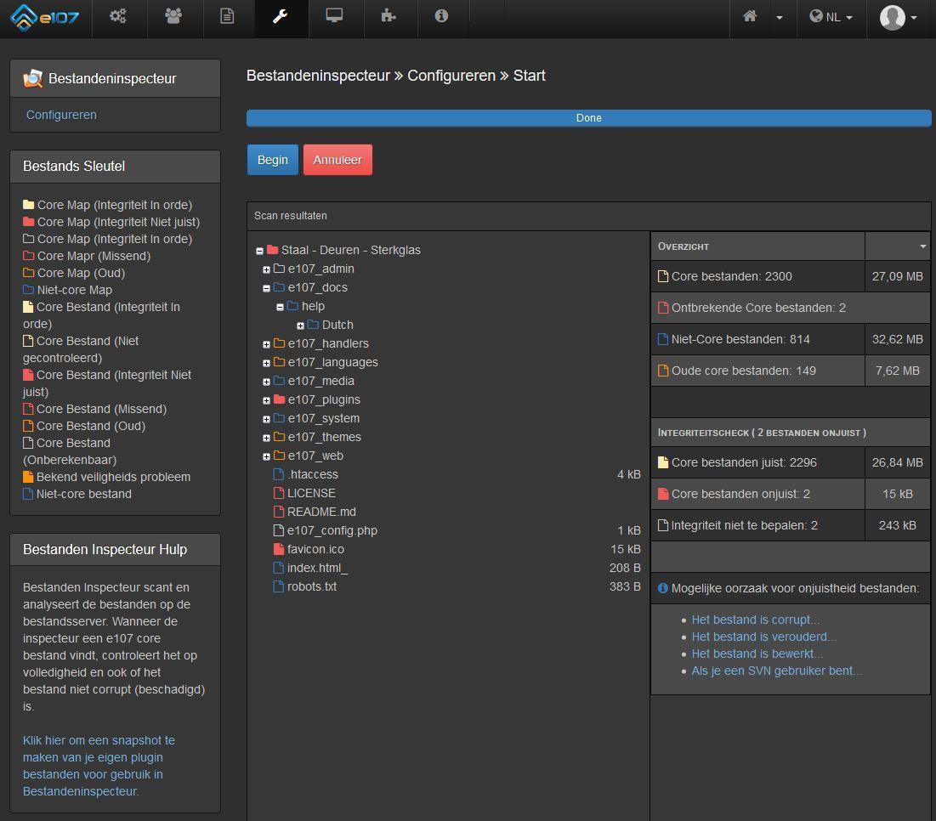Viewport: 936px width, 821px height.
Task: Collapse the help folder
Action: (x=280, y=308)
